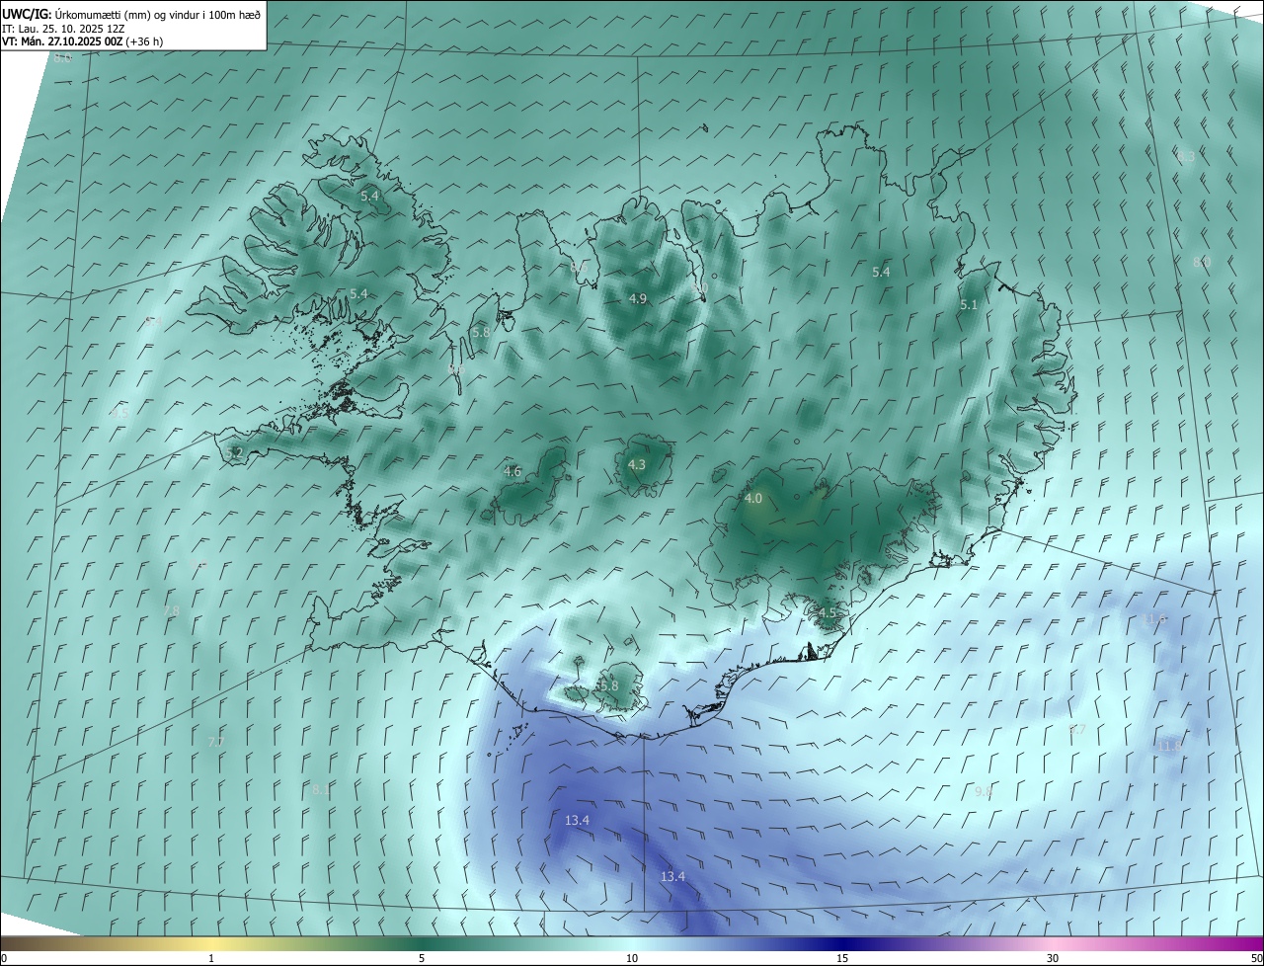
Task: Click the 0 label at the color bar start
Action: [x=4, y=958]
